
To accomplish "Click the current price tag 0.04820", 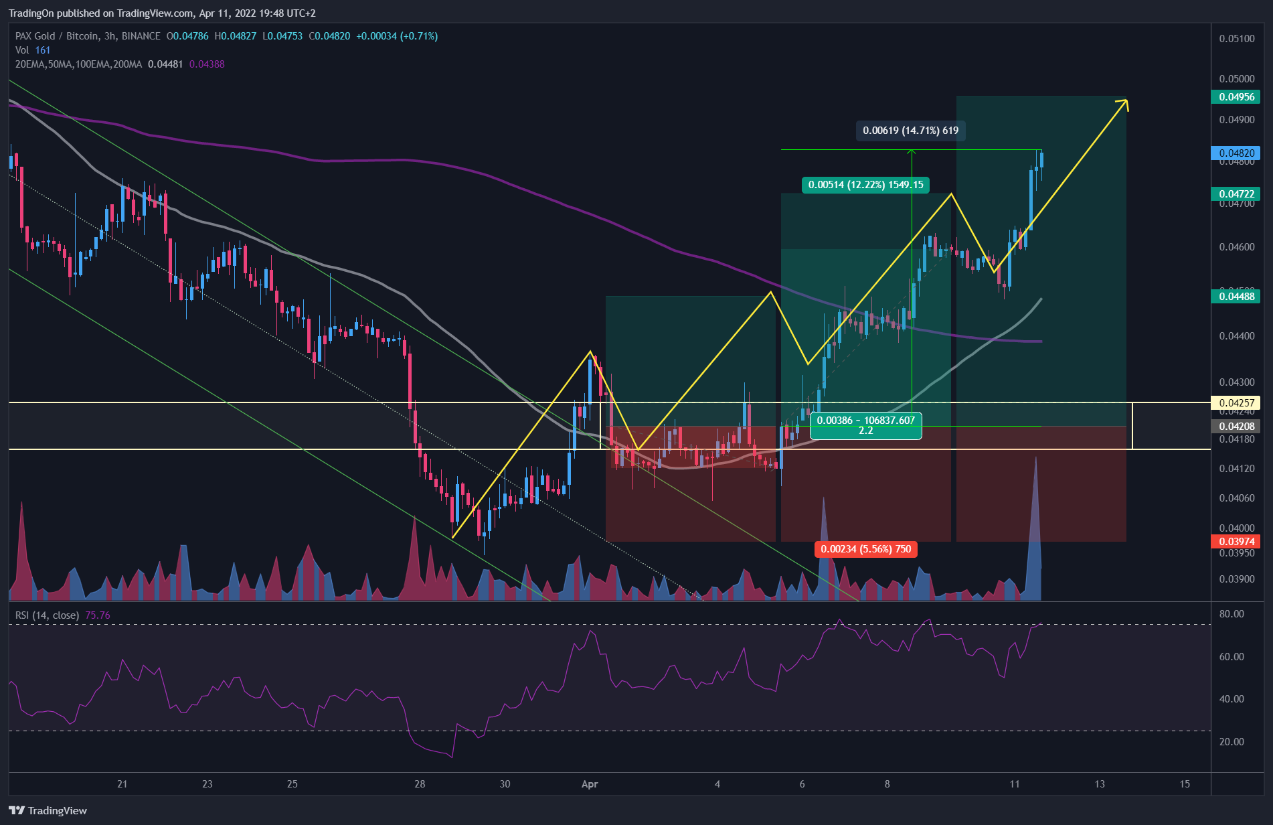I will tap(1236, 153).
